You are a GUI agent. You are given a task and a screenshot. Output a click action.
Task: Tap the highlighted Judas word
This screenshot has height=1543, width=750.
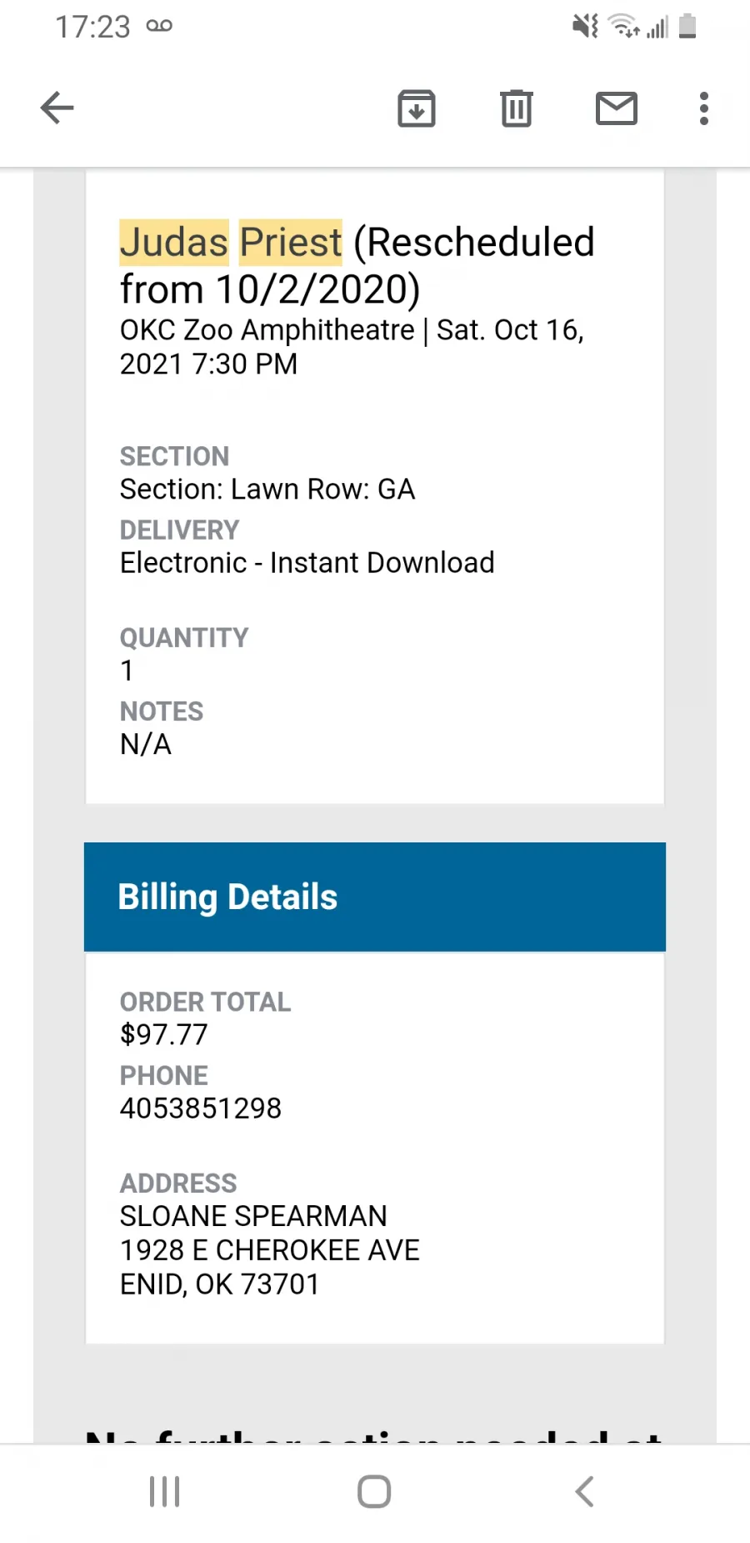[x=174, y=243]
